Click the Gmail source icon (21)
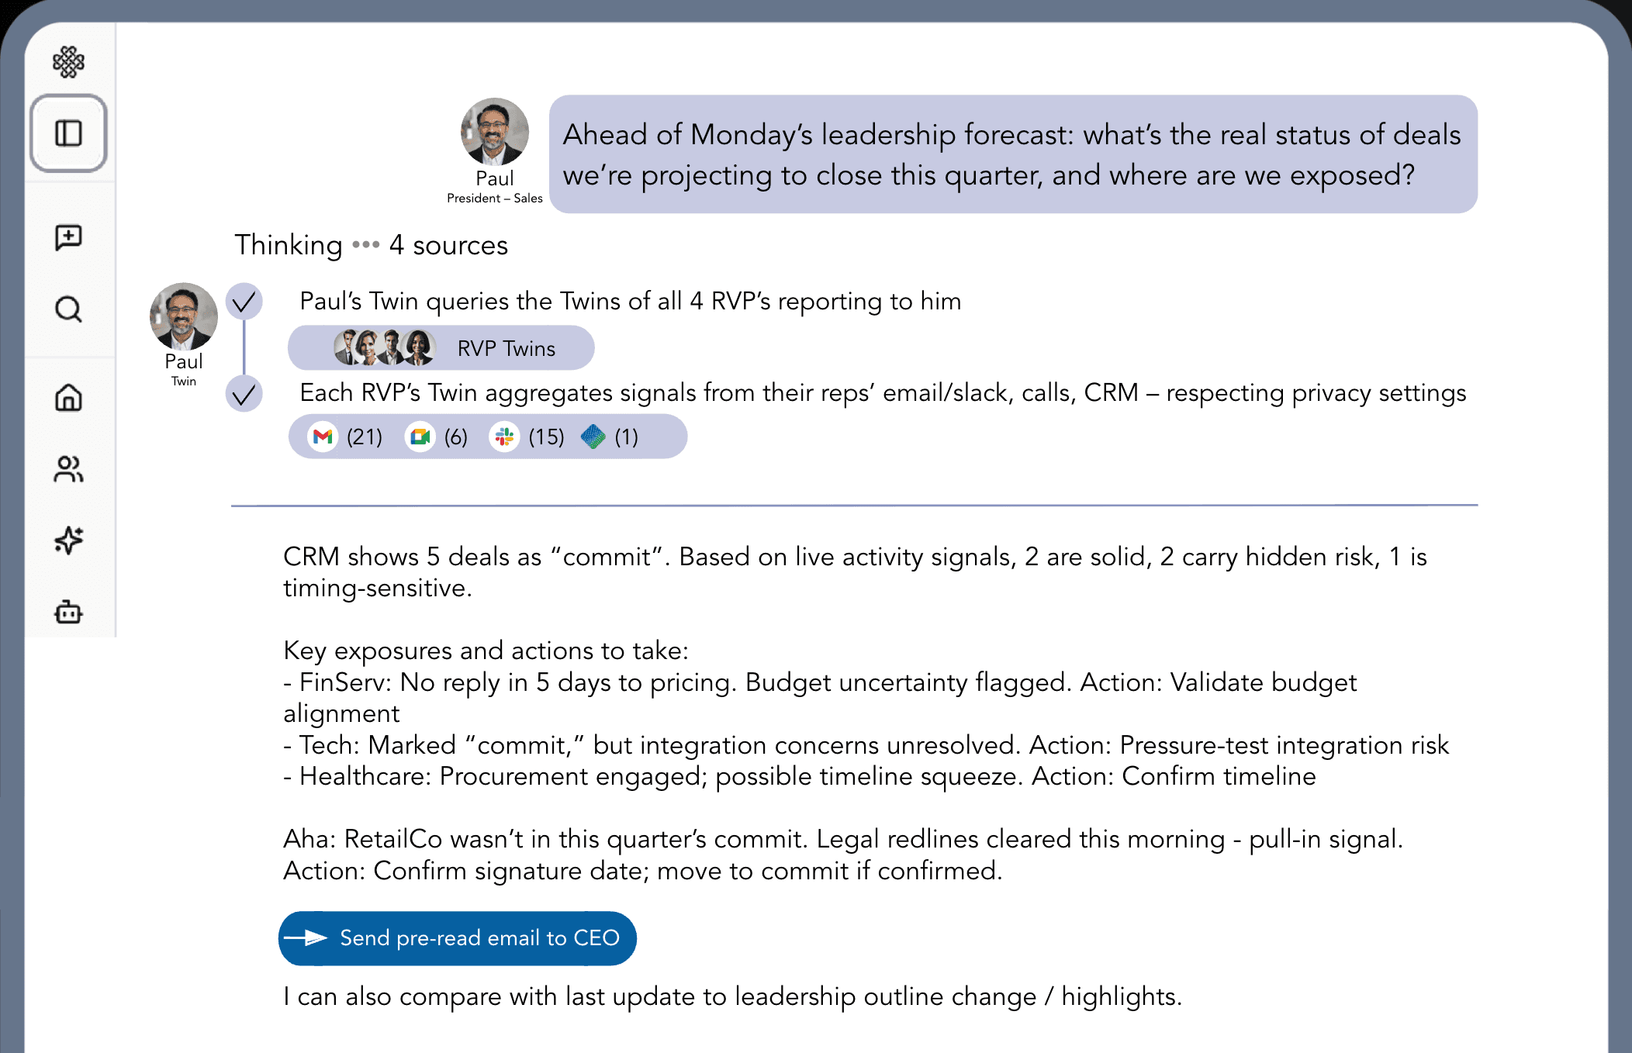Screen dimensions: 1632x1053 coord(323,437)
